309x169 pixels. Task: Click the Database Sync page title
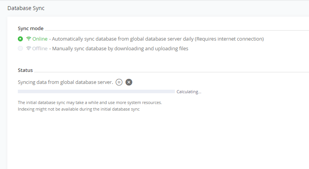pyautogui.click(x=26, y=8)
